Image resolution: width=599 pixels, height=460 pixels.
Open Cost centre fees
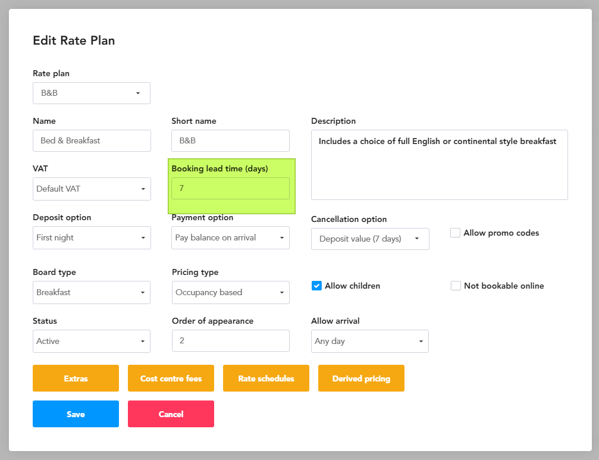pyautogui.click(x=171, y=378)
